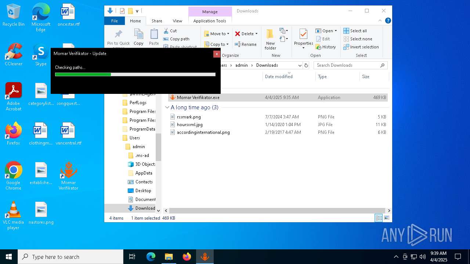Screen dimensions: 470x264
Task: Select clothingm document on desktop
Action: tap(41, 134)
